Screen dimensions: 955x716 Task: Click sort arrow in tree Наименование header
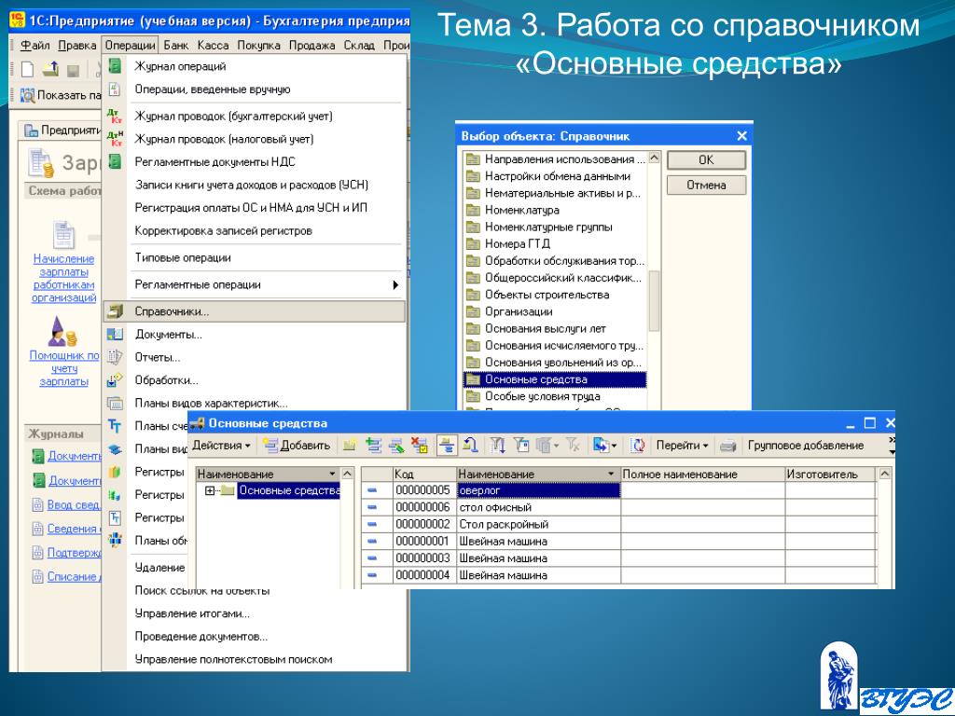[332, 474]
